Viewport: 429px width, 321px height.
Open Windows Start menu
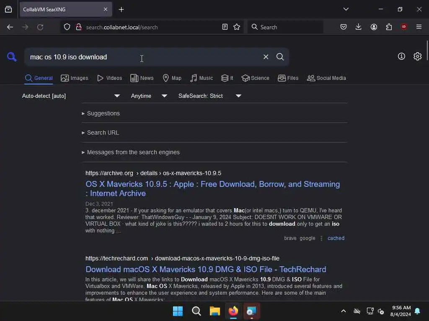[x=178, y=311]
